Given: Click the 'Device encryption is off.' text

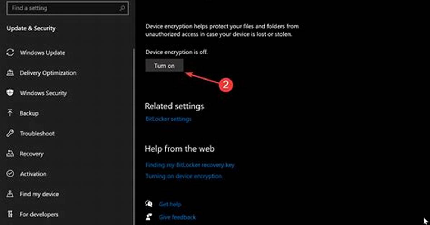Looking at the screenshot, I should point(177,52).
